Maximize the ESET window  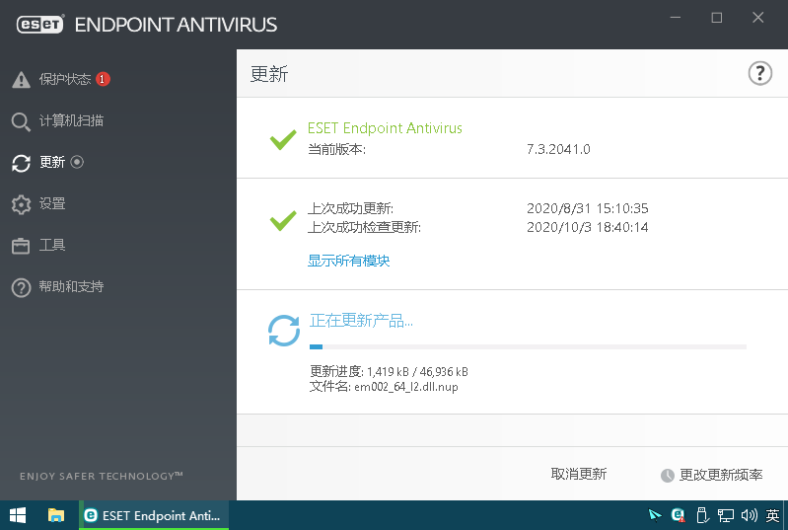(717, 18)
